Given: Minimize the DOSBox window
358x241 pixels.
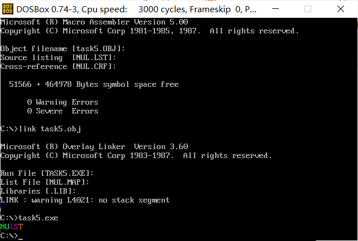Looking at the screenshot, I should pos(275,9).
